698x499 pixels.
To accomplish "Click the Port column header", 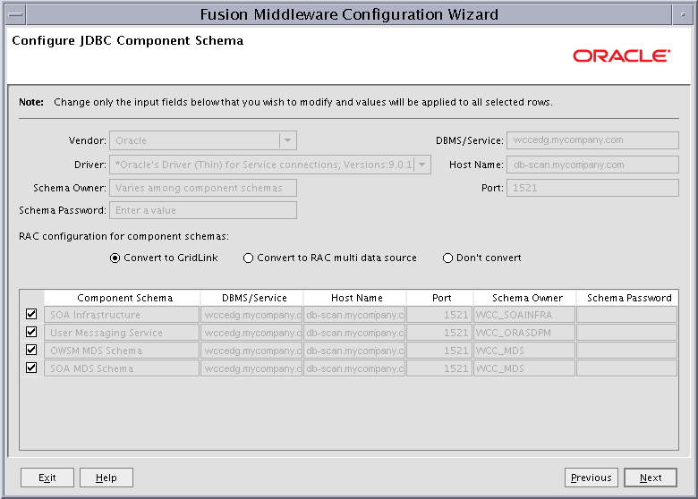I will (439, 298).
